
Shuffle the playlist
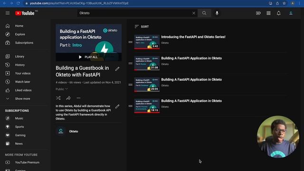(58, 98)
